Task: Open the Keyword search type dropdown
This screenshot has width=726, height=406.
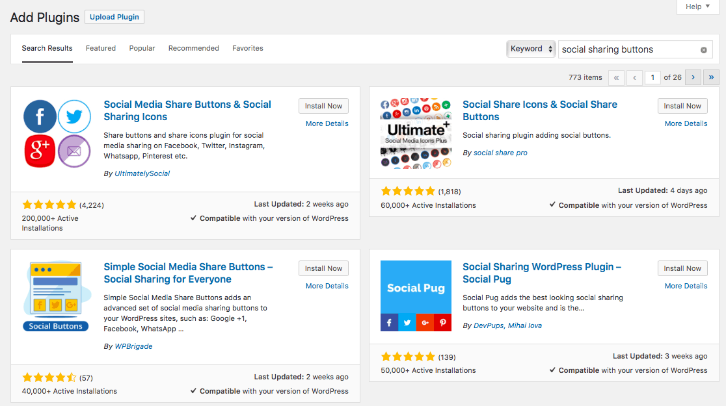Action: point(531,49)
